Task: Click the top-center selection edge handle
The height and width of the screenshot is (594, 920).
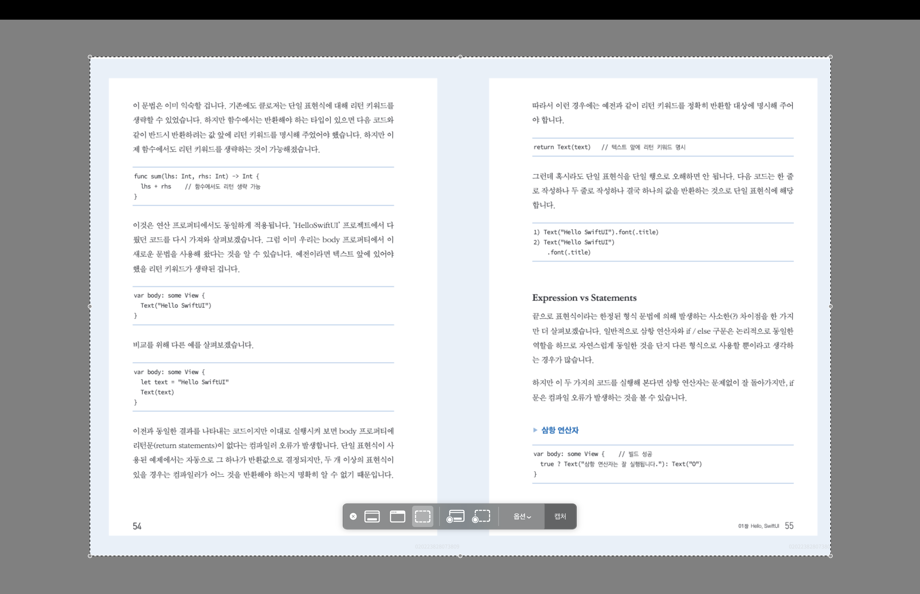Action: (460, 57)
